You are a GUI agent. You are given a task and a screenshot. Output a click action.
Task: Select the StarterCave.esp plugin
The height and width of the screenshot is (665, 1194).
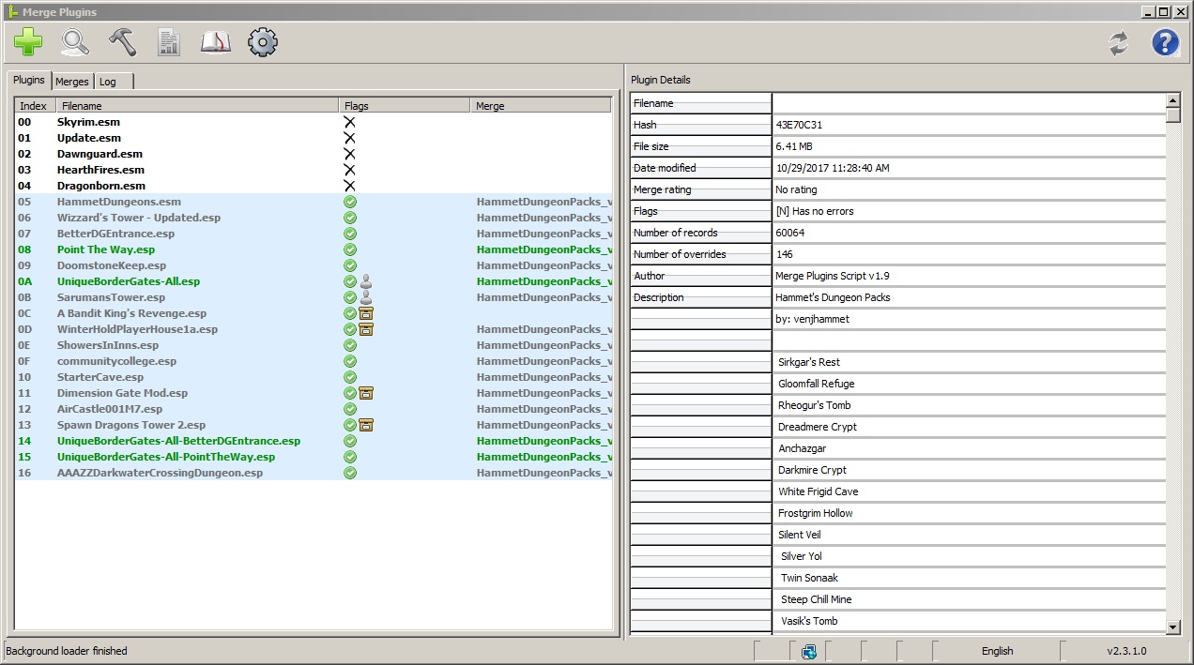pos(314,377)
